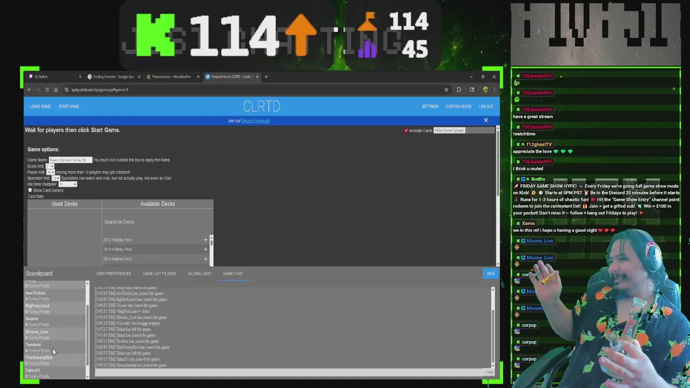The height and width of the screenshot is (388, 690).
Task: Open a new browser tab with plus
Action: (x=266, y=77)
